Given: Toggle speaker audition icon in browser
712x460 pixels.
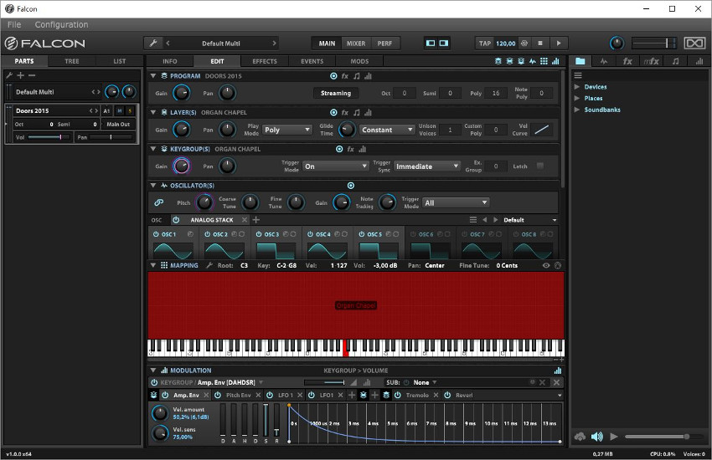Looking at the screenshot, I should point(596,437).
